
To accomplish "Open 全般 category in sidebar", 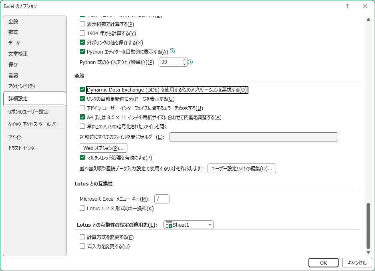I will point(35,22).
